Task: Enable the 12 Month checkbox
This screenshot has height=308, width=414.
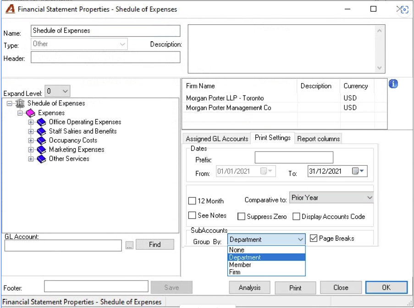Action: click(x=192, y=201)
